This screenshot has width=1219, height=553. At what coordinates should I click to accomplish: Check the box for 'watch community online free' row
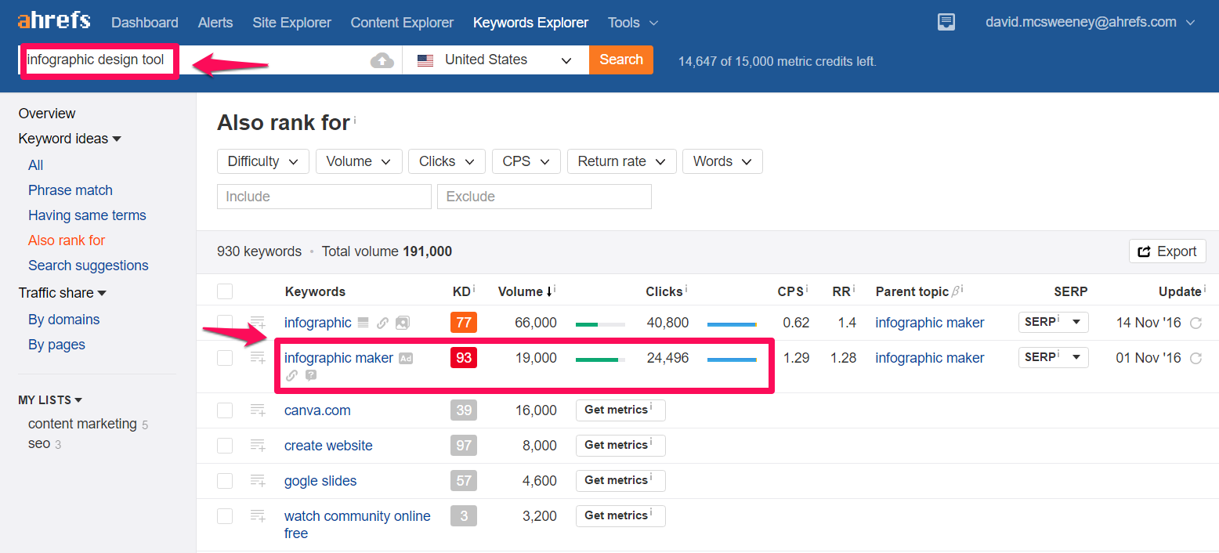225,516
